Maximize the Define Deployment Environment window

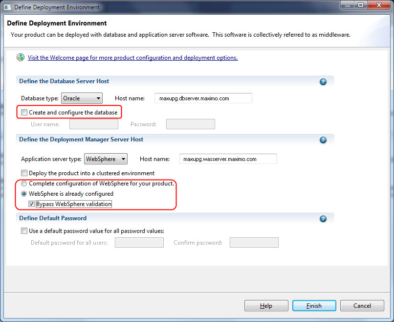[x=361, y=5]
